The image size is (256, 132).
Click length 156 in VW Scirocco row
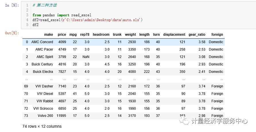pos(147,109)
